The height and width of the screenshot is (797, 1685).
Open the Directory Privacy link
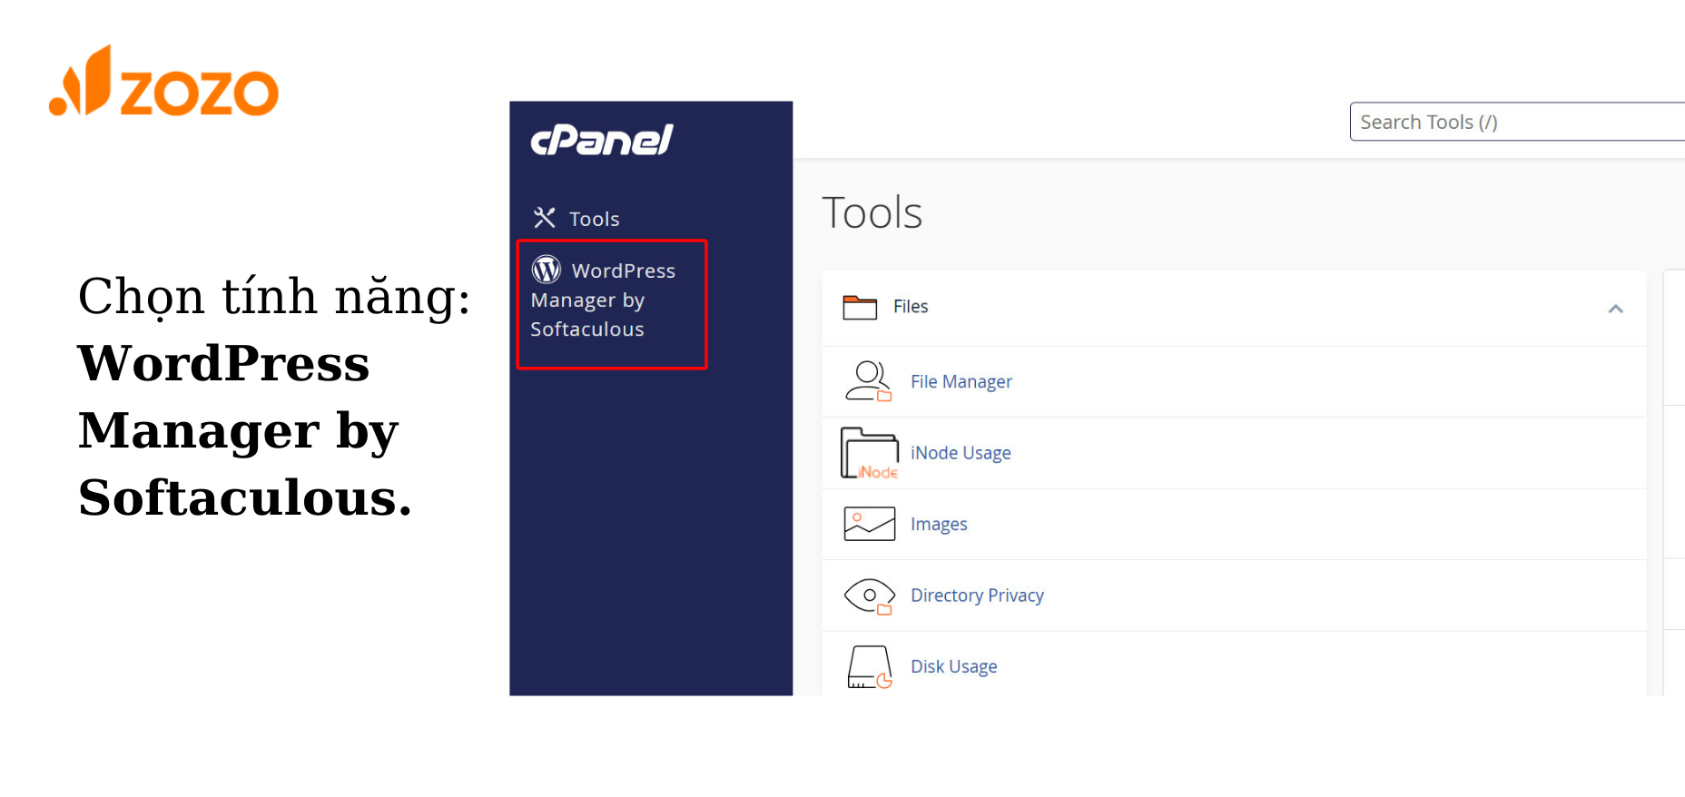tap(977, 595)
